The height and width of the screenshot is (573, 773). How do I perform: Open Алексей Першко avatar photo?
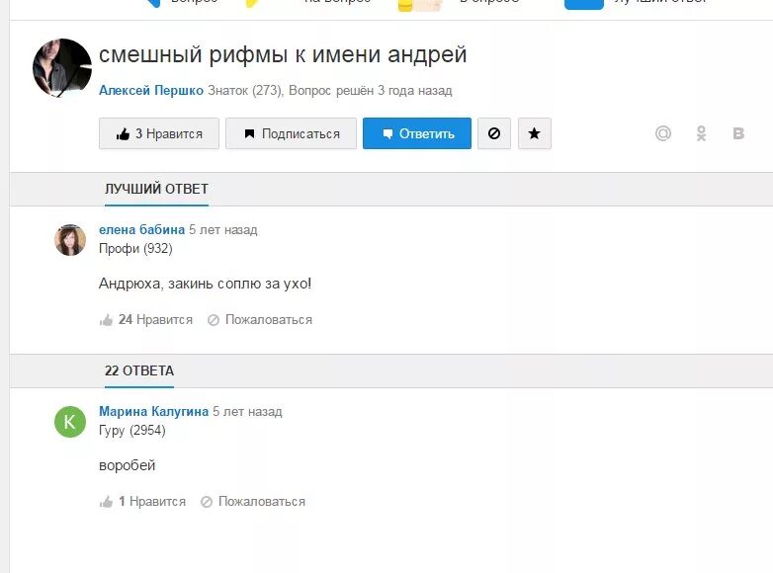pos(62,67)
